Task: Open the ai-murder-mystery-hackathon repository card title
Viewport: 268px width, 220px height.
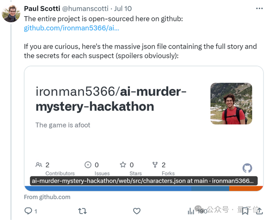Action: pos(111,100)
